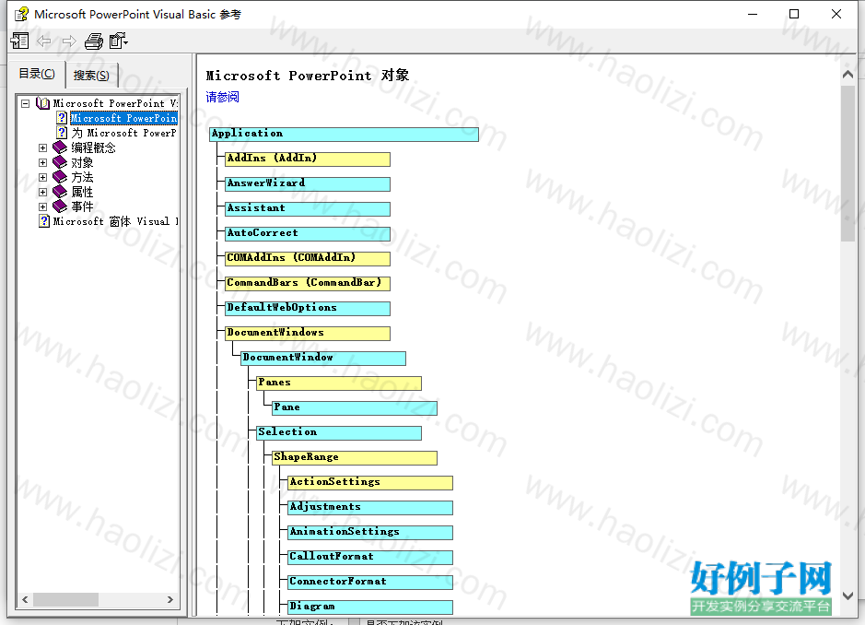
Task: Click the content pane scroll up arrow
Action: (847, 75)
